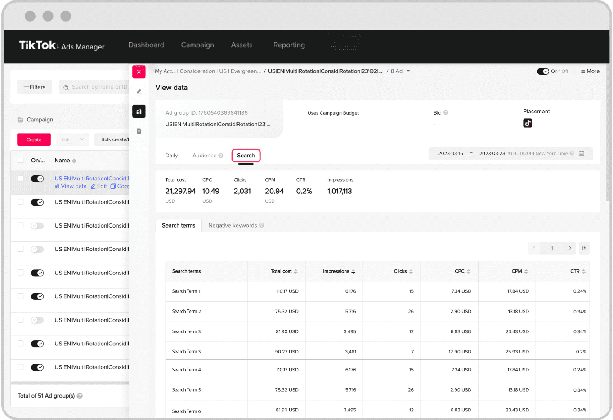Toggle the first ad group's status switch

point(37,179)
